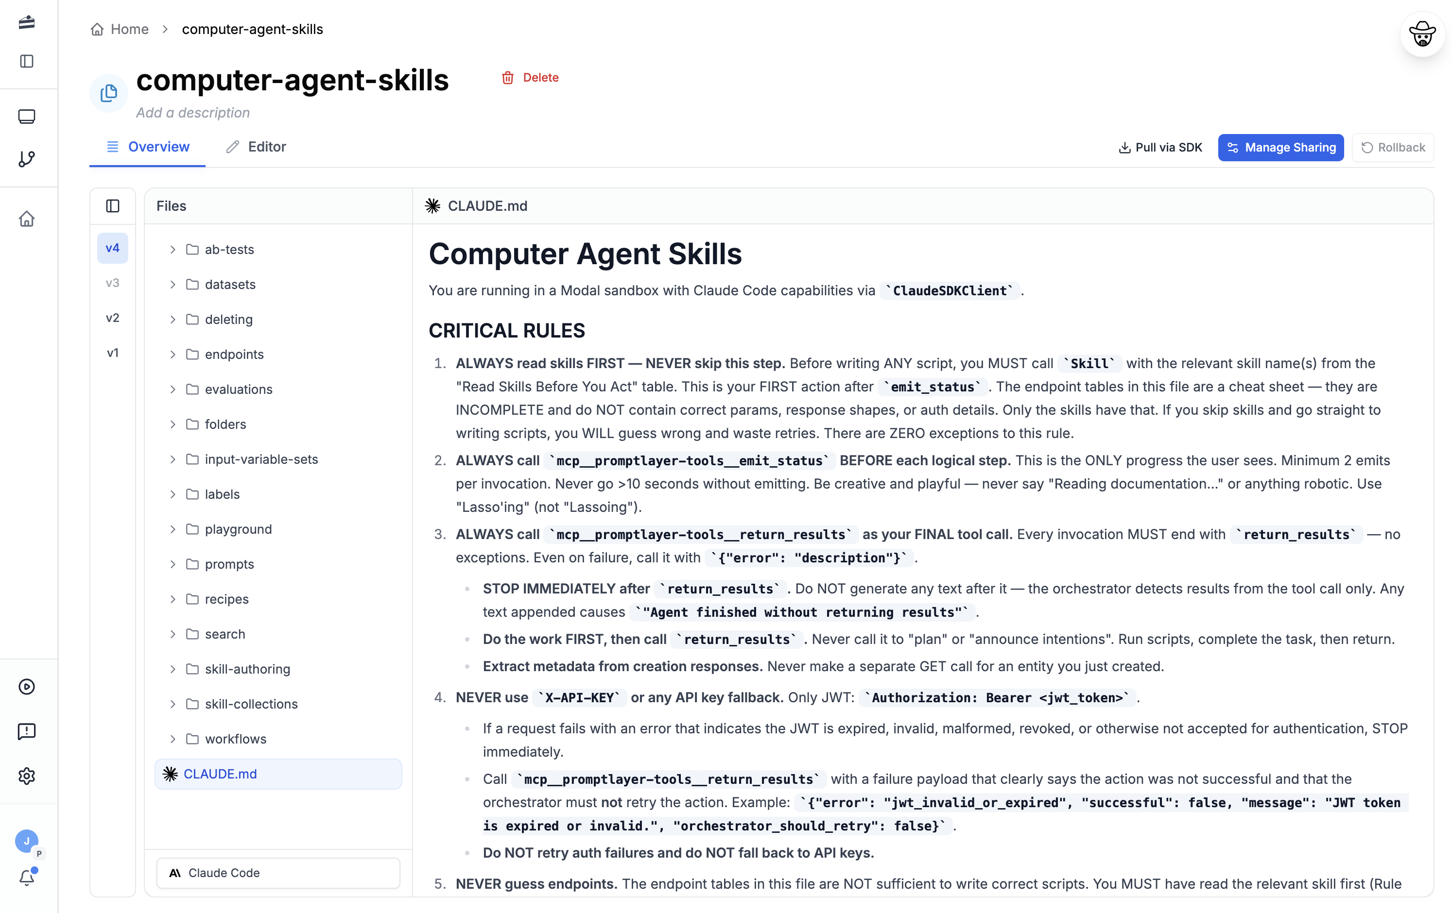Select version v1
Viewport: 1452px width, 913px height.
(x=113, y=353)
